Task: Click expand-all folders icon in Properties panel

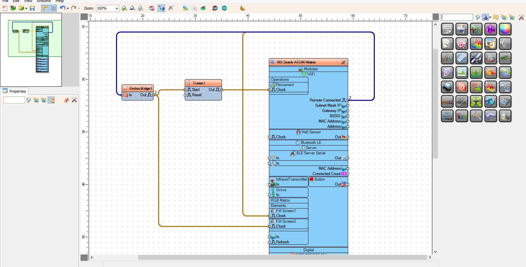Action: point(36,100)
